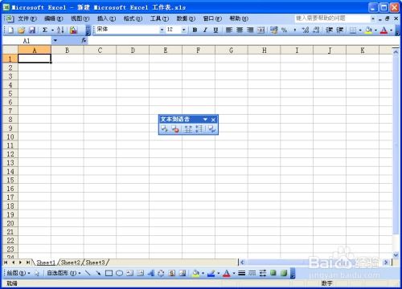Click Stop Speaking icon in floating toolbar
Image resolution: width=402 pixels, height=289 pixels.
(175, 129)
